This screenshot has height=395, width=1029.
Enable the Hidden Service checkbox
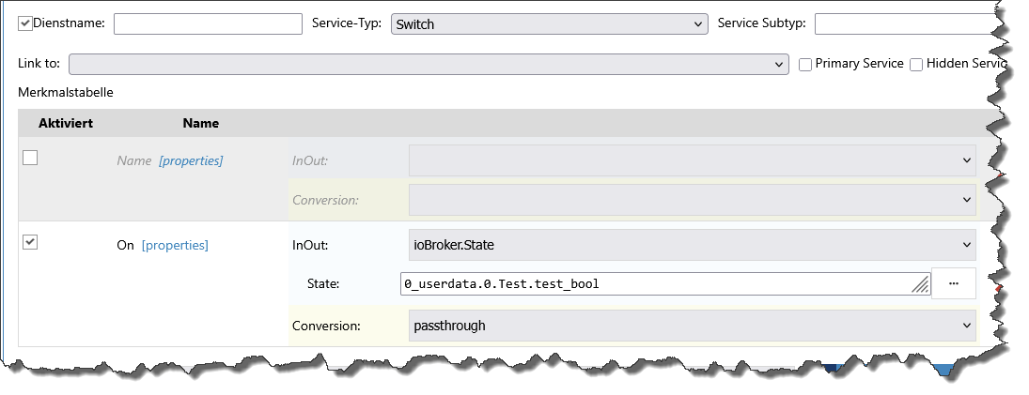coord(916,65)
